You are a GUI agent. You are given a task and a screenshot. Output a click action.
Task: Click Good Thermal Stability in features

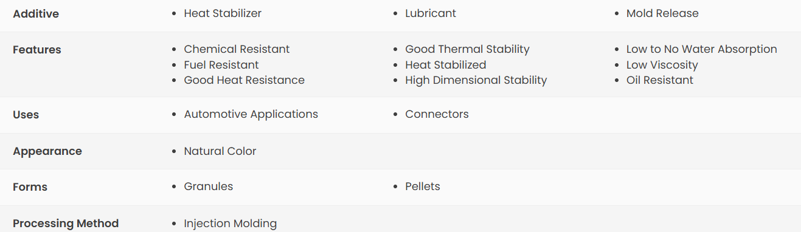(x=468, y=49)
